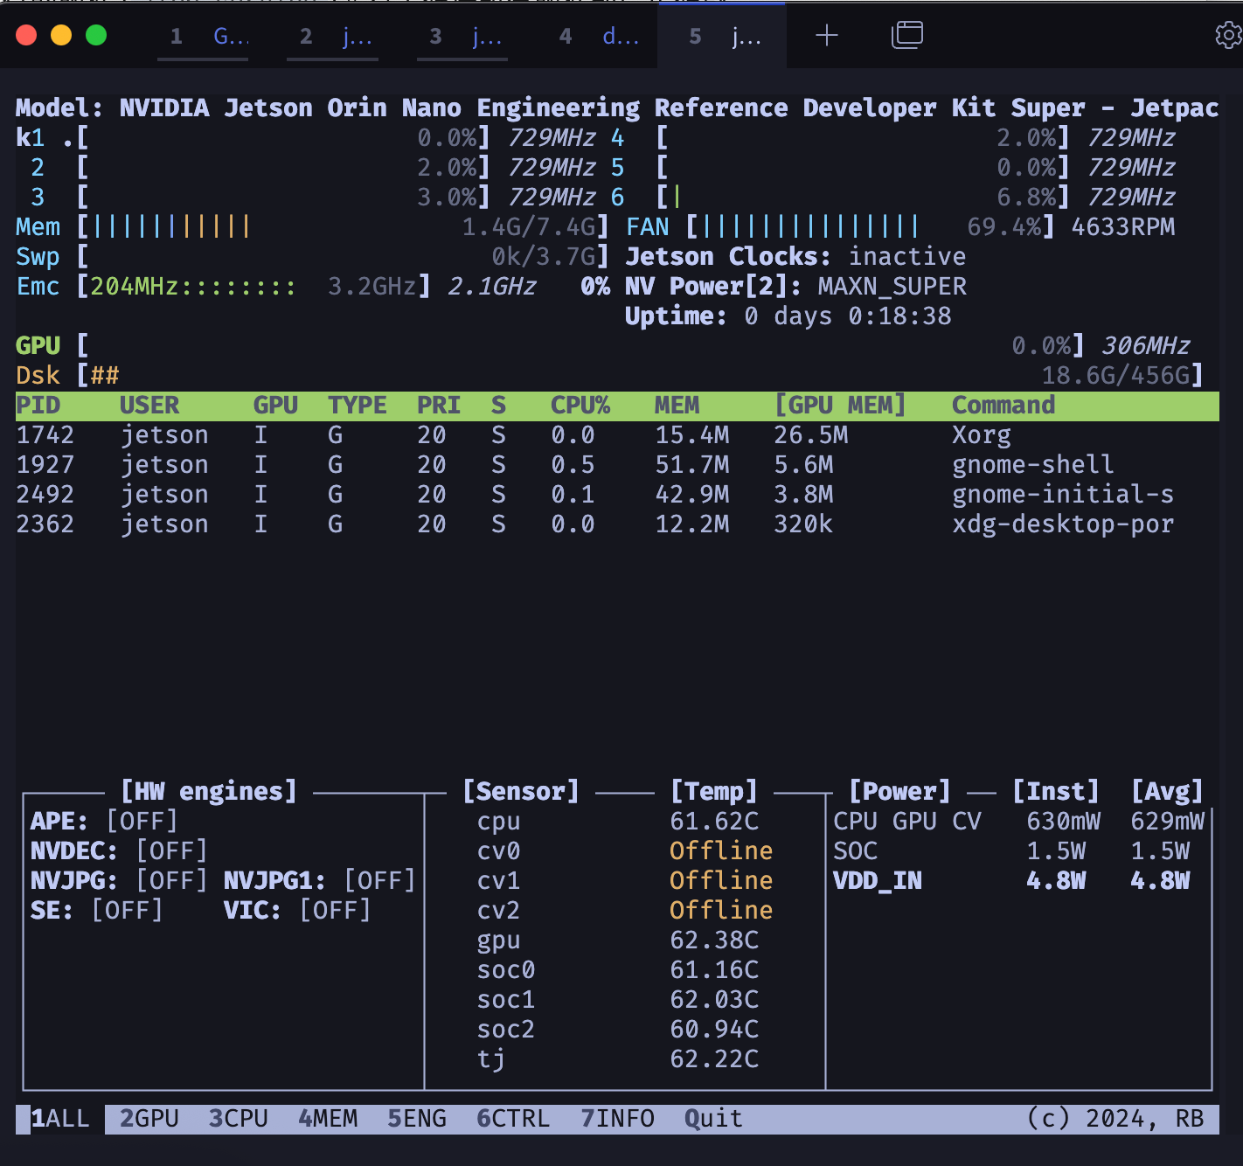This screenshot has width=1243, height=1166.
Task: Select the gnome-initial-s process row
Action: (x=617, y=495)
